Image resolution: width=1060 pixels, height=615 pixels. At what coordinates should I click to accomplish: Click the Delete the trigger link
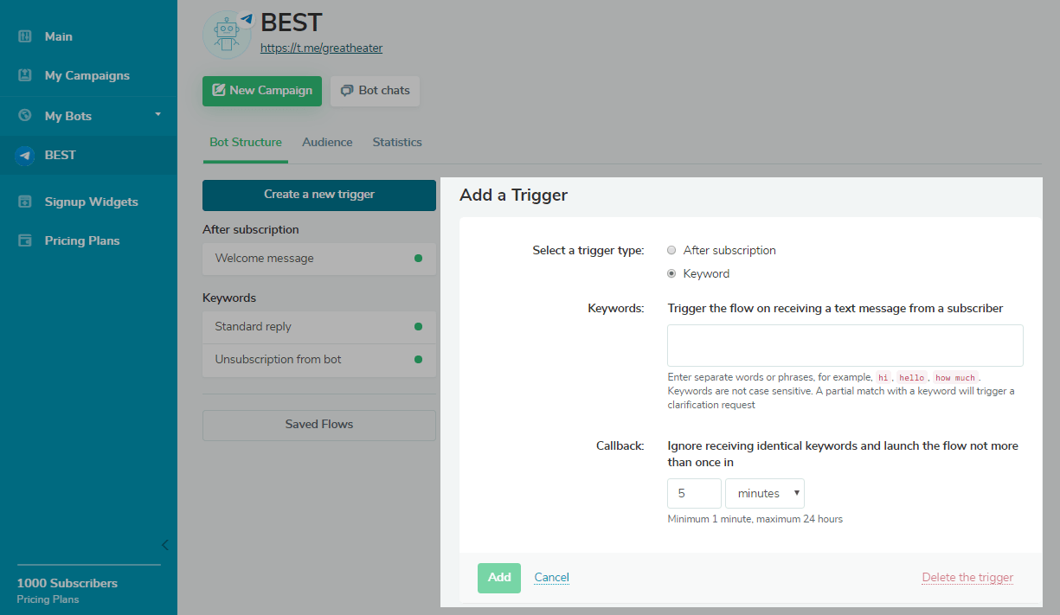pyautogui.click(x=967, y=578)
